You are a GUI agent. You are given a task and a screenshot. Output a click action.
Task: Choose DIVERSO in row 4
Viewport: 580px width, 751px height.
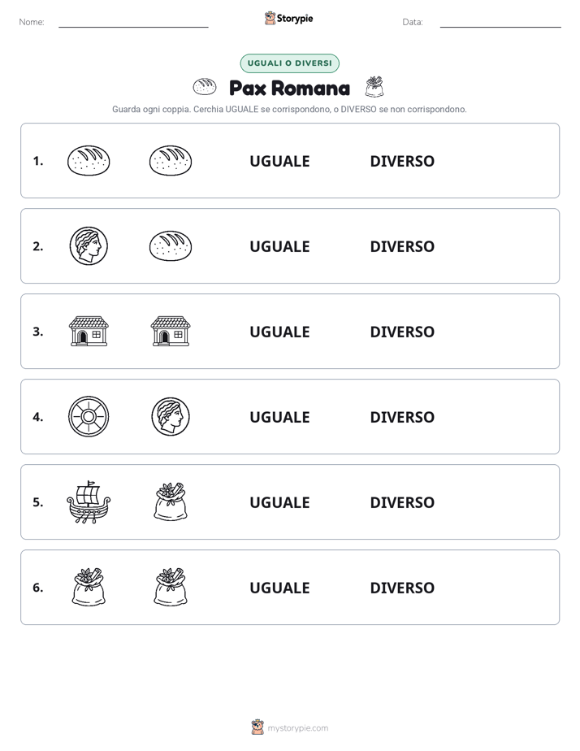pos(402,417)
